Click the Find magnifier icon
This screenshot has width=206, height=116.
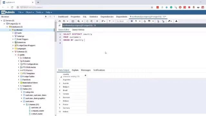pyautogui.click(x=79, y=21)
